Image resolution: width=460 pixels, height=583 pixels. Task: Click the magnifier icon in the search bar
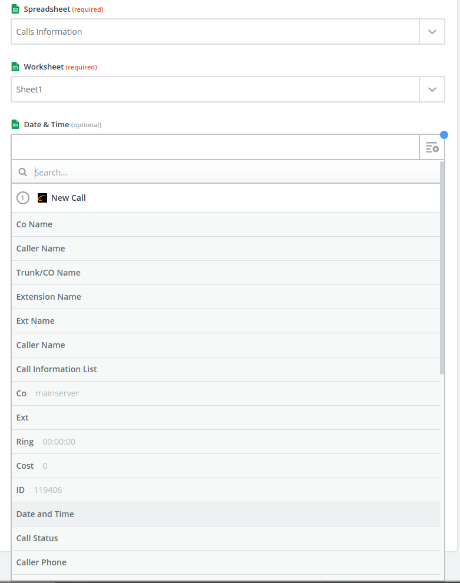click(x=22, y=172)
